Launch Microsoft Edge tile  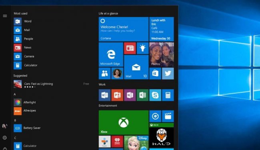click(x=111, y=54)
